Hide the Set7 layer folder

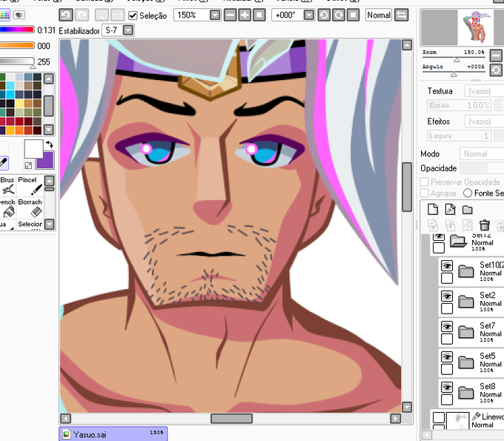point(447,327)
